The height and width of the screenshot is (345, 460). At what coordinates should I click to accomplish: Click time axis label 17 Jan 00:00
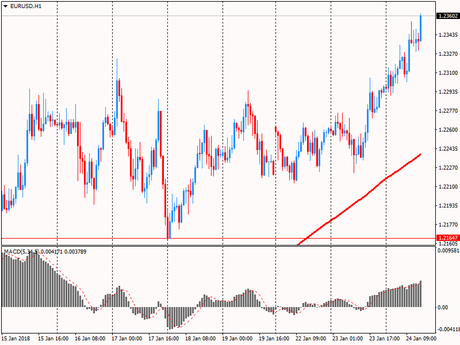pos(126,339)
